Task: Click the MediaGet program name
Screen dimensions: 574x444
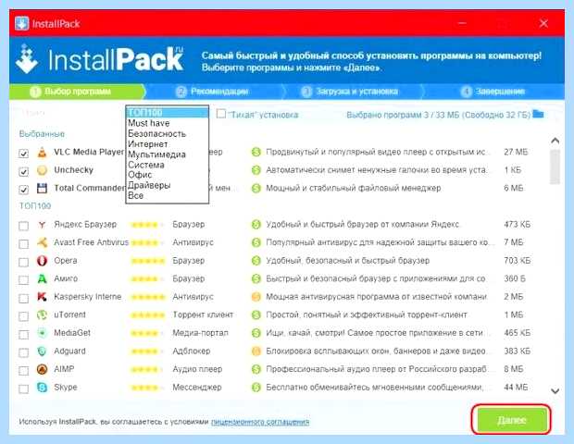Action: coord(72,333)
